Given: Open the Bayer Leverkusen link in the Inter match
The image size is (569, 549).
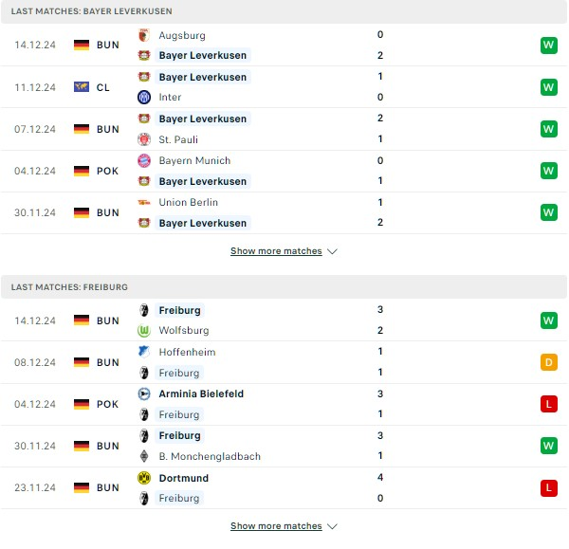Looking at the screenshot, I should (x=202, y=77).
